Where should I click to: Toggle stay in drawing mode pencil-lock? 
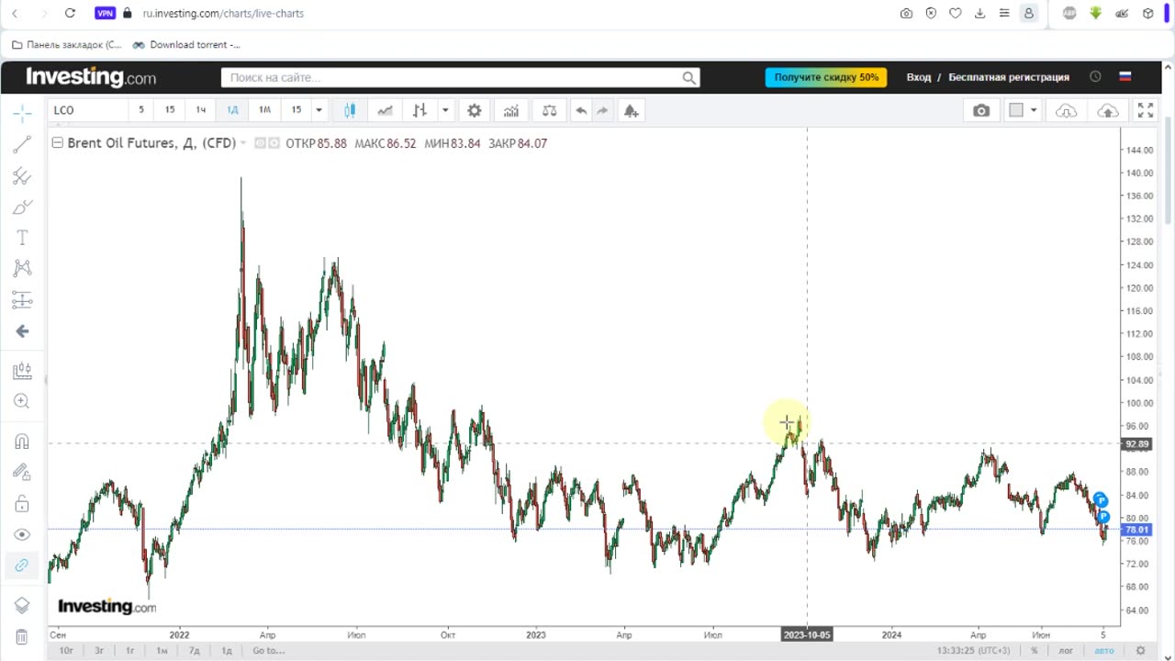pos(22,472)
